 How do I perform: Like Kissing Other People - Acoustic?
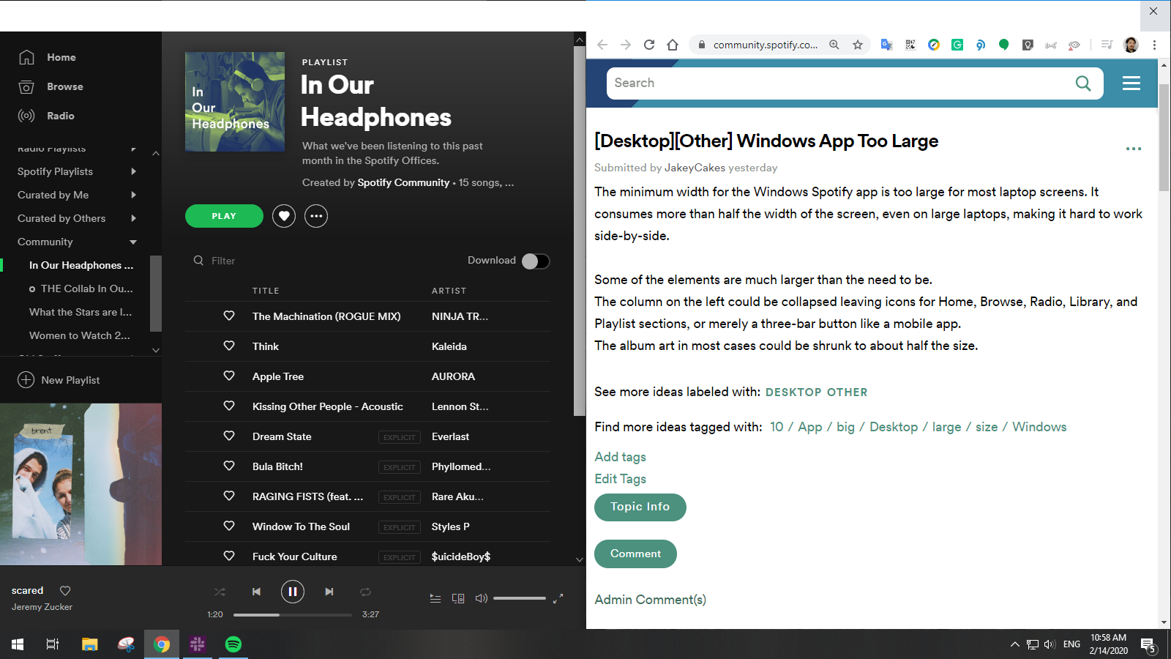point(229,406)
